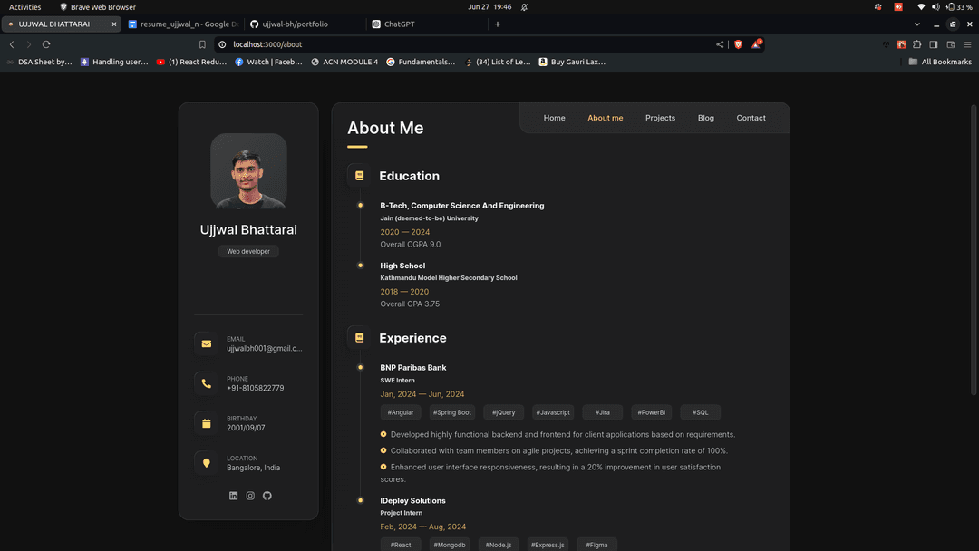Image resolution: width=979 pixels, height=551 pixels.
Task: Click the #Javascript tag
Action: point(553,412)
